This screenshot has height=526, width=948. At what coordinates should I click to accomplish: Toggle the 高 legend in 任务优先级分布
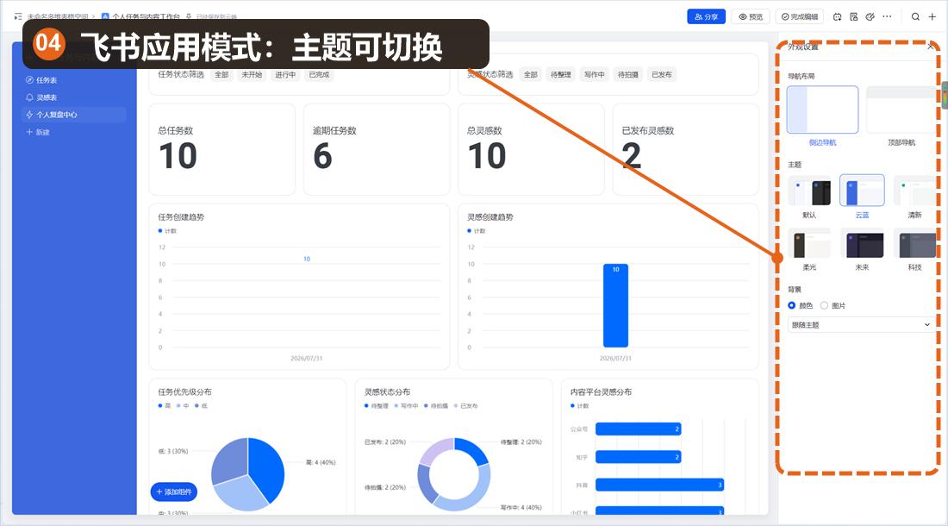165,405
